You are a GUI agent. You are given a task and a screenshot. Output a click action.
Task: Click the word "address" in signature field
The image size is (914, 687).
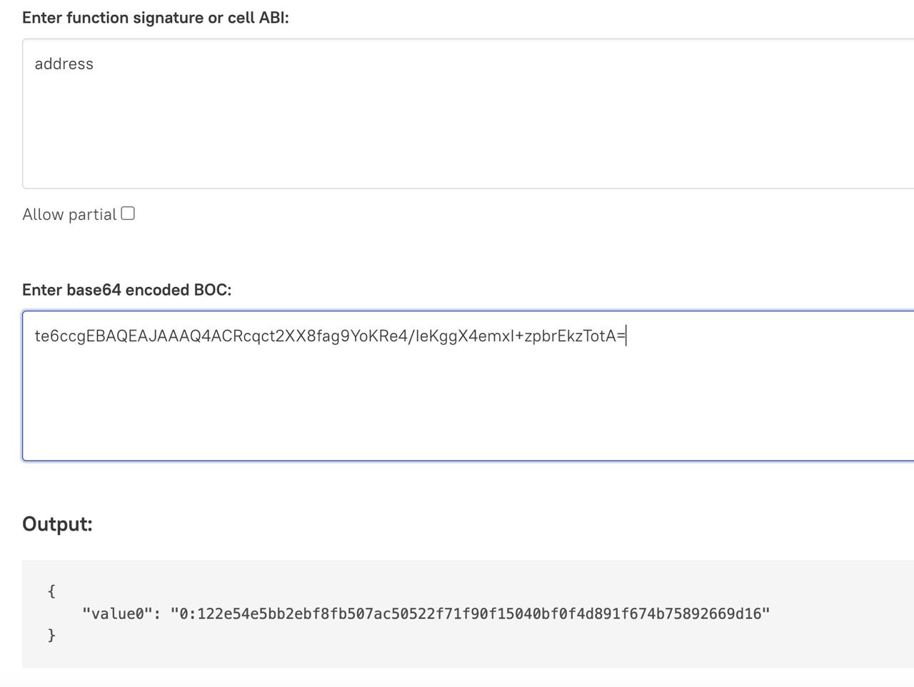[x=64, y=64]
